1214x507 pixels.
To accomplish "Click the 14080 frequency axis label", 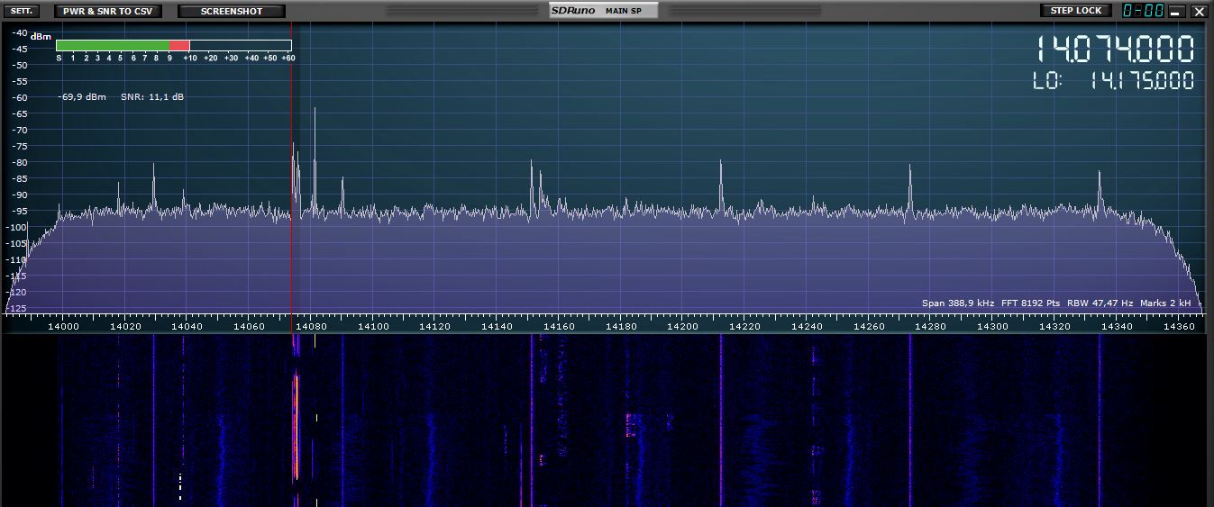I will [x=310, y=326].
